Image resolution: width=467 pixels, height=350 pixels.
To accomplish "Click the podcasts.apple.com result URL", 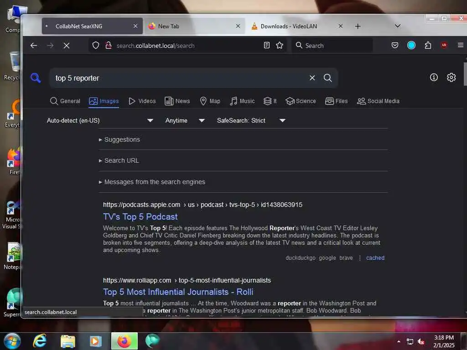I will point(202,205).
